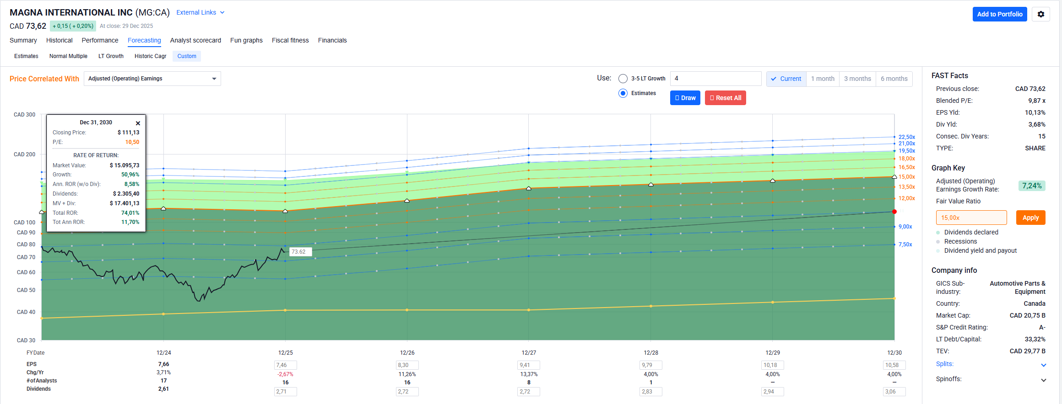1062x404 pixels.
Task: Open the settings gear icon
Action: (1040, 14)
